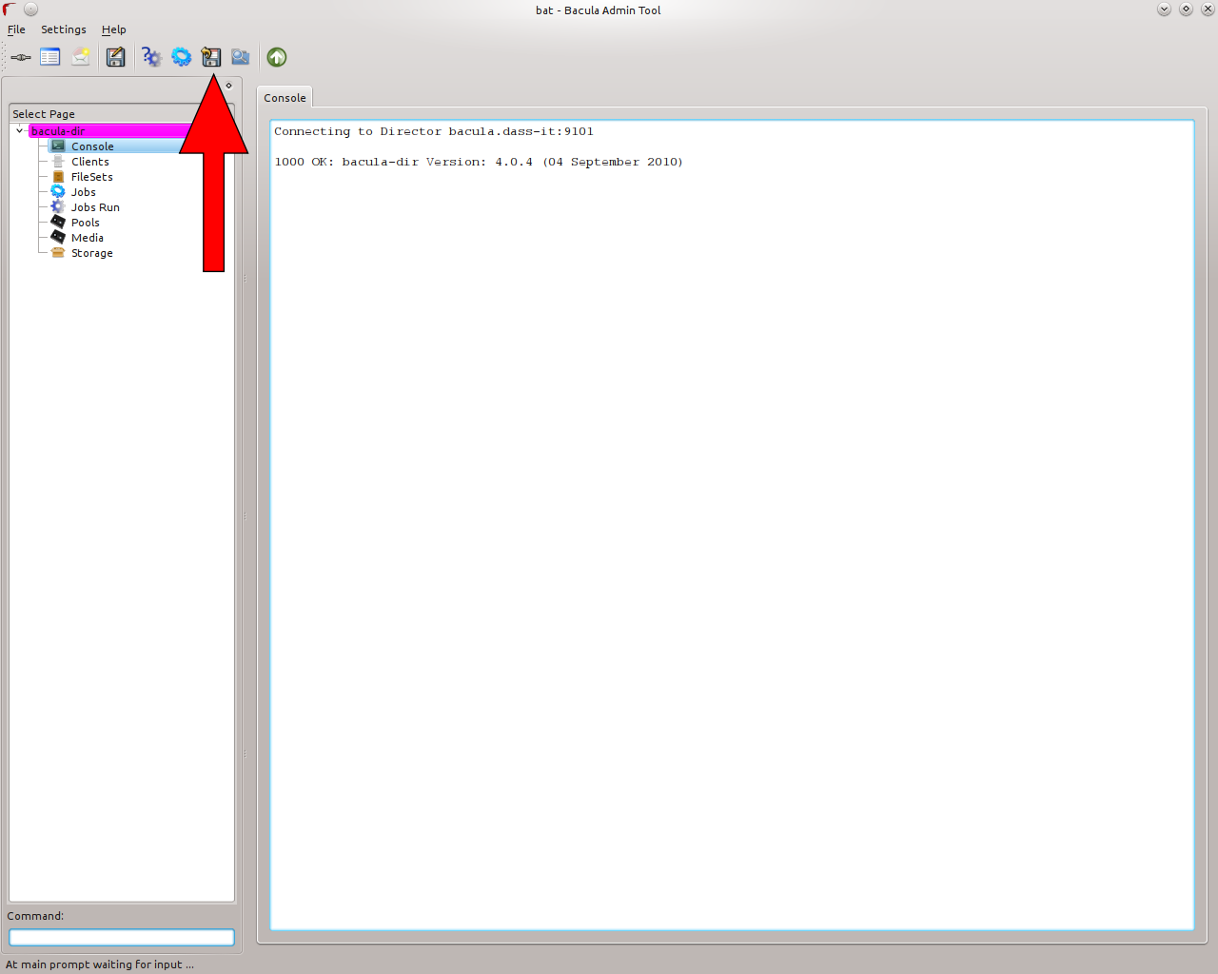Image resolution: width=1218 pixels, height=974 pixels.
Task: Click the Label floppy-with-pencil toolbar icon
Action: pos(116,57)
